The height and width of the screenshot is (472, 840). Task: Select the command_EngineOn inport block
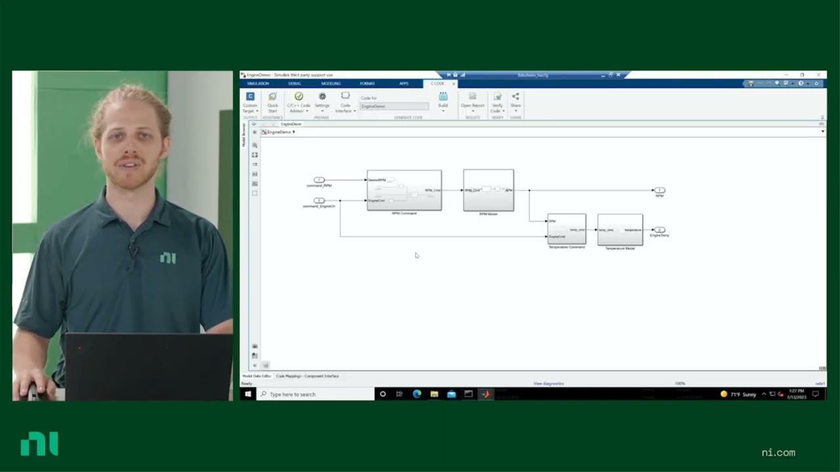pos(319,201)
